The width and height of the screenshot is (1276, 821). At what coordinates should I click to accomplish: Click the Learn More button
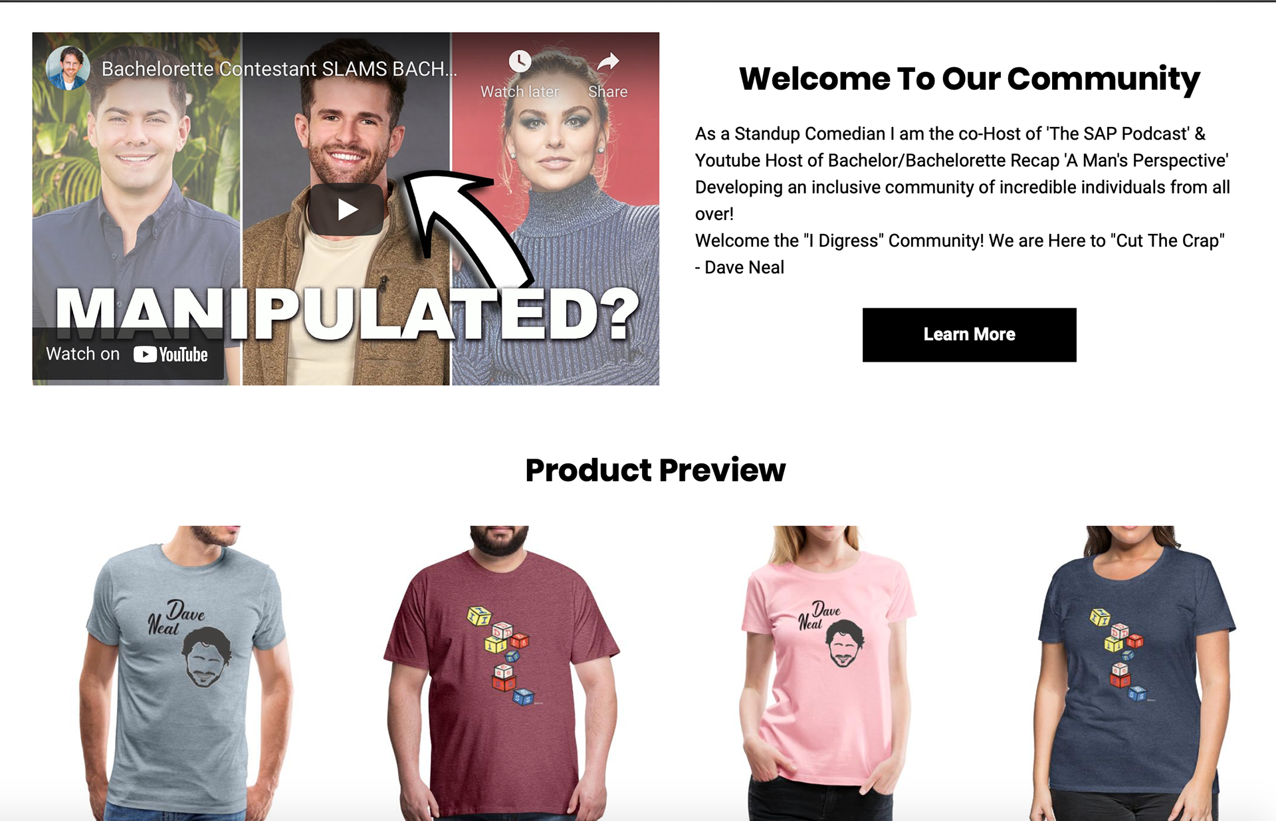click(x=969, y=334)
